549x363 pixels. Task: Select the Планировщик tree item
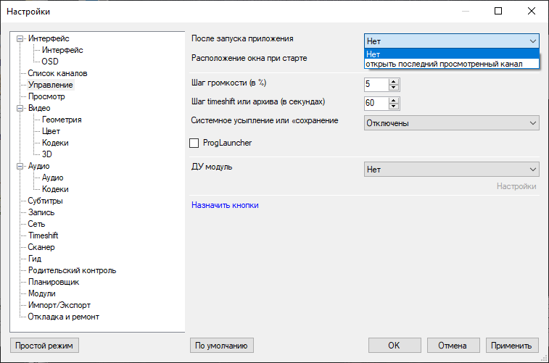click(54, 282)
